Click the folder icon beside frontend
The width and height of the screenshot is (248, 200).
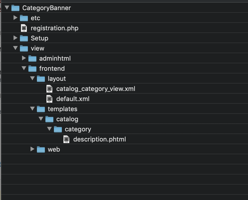coord(32,68)
